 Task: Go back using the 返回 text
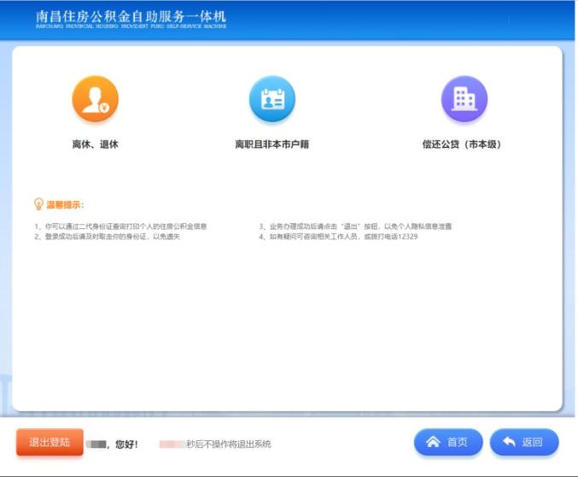click(x=533, y=442)
